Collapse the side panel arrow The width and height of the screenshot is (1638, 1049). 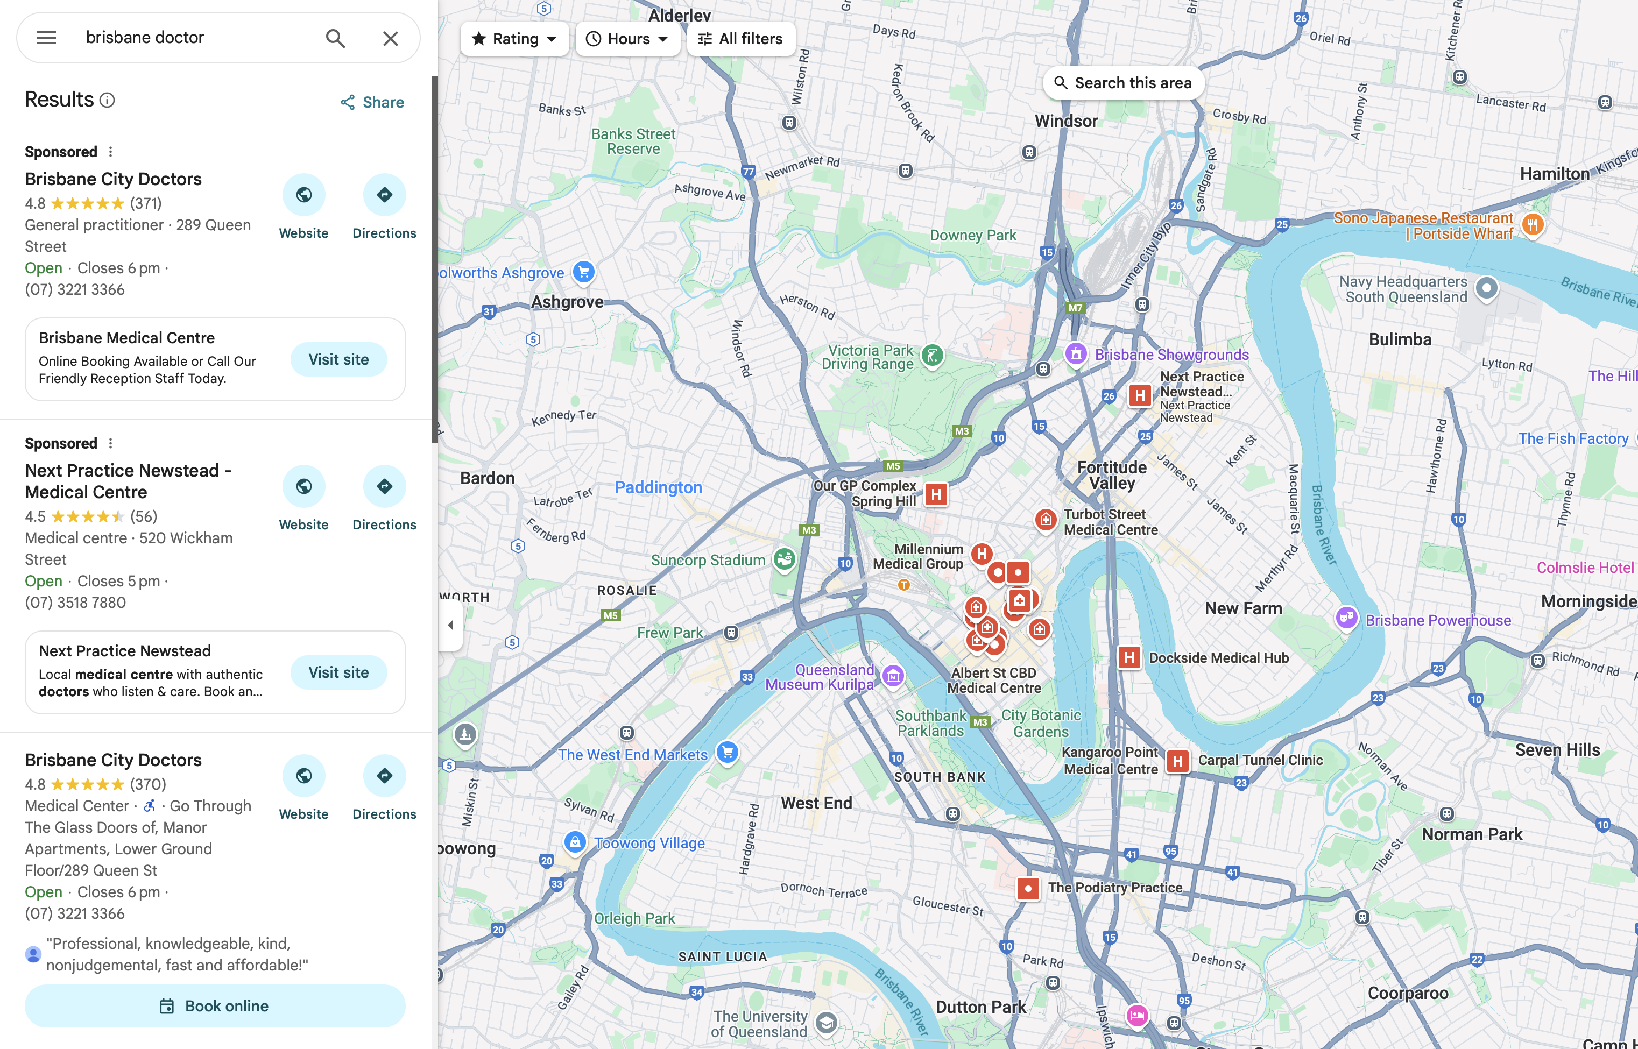click(x=450, y=625)
